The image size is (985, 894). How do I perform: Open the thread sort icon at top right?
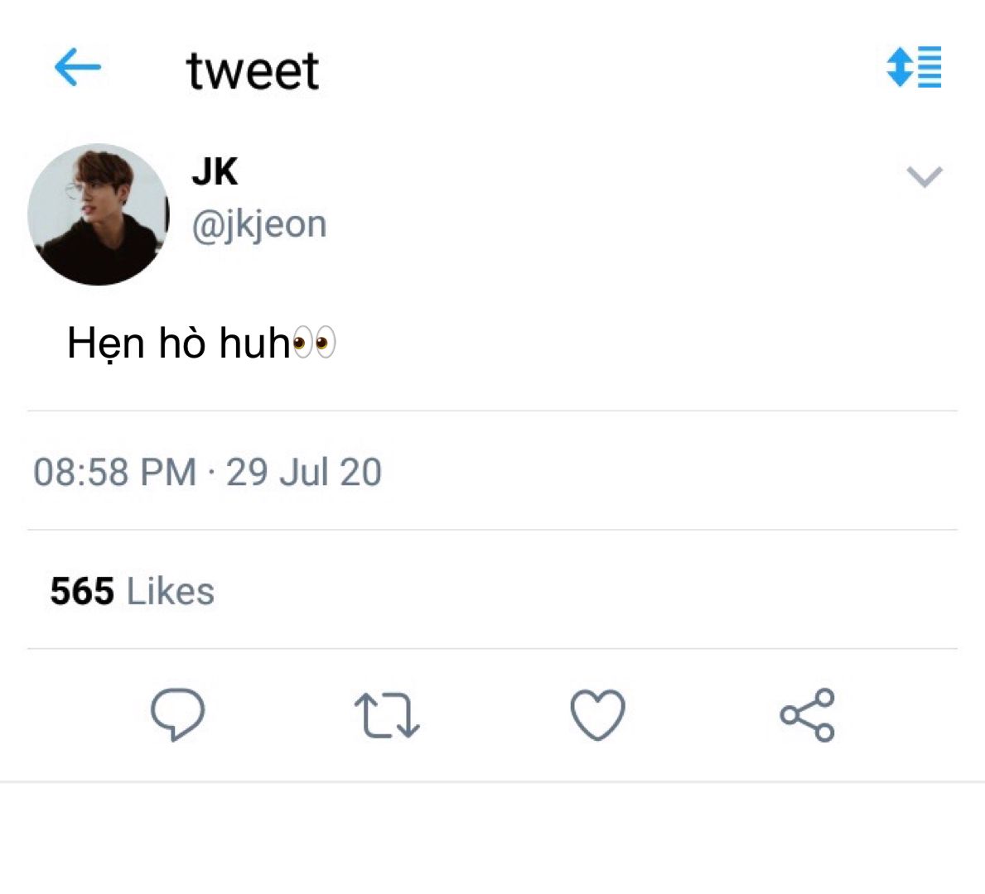tap(914, 66)
